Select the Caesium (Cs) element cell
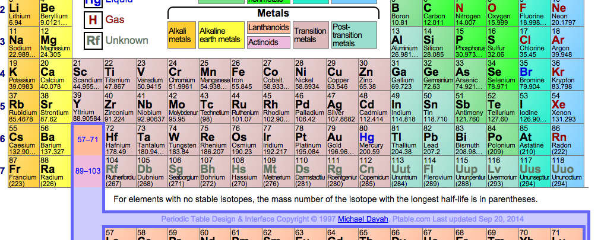601x240 pixels. coord(24,139)
